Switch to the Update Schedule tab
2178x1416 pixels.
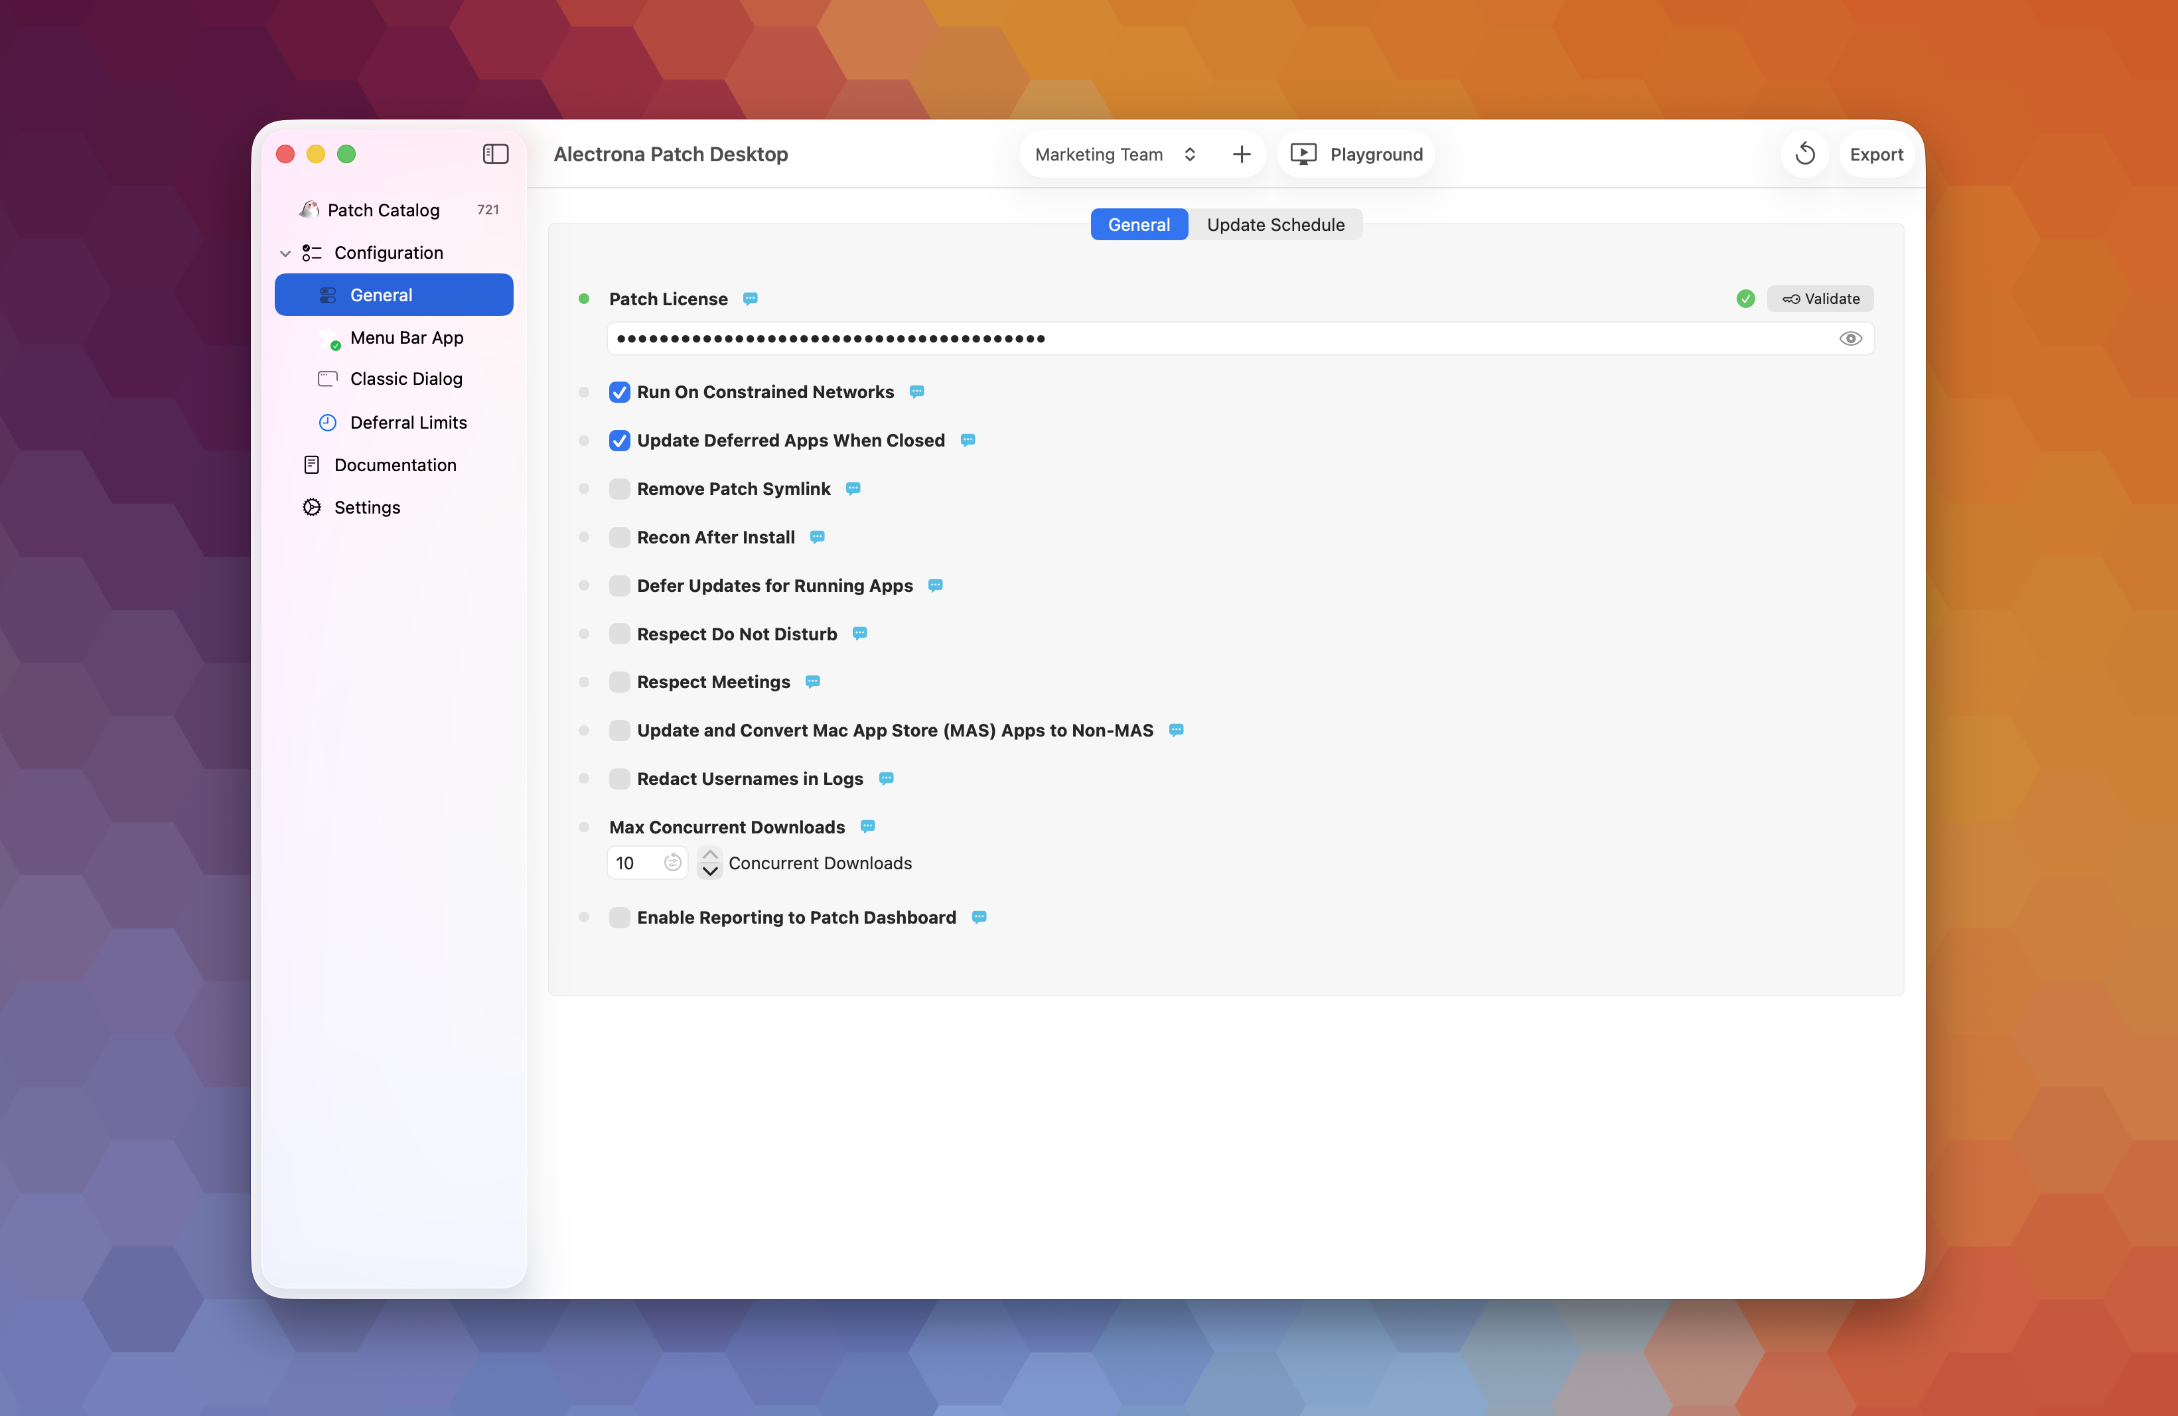point(1275,224)
